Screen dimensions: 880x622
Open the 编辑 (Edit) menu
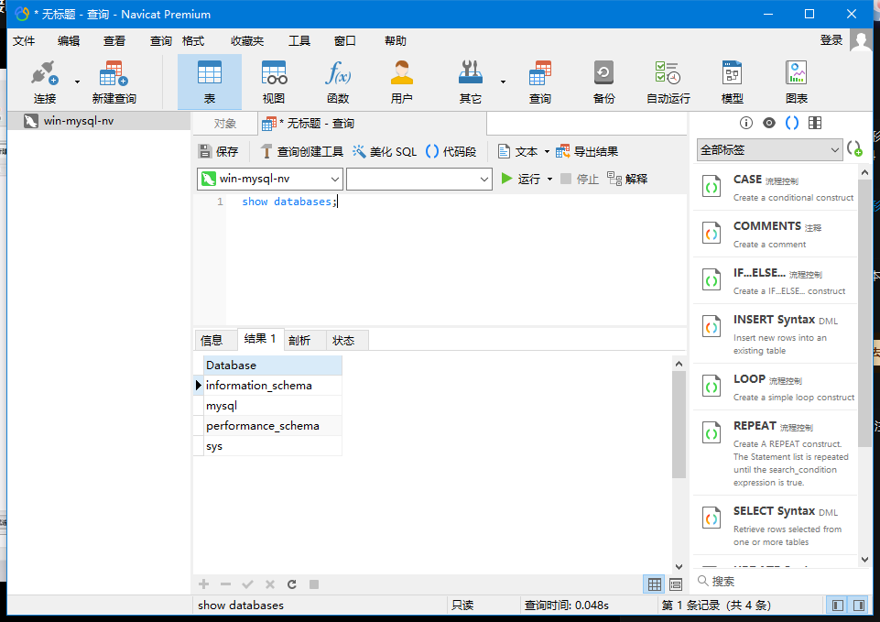[x=69, y=41]
